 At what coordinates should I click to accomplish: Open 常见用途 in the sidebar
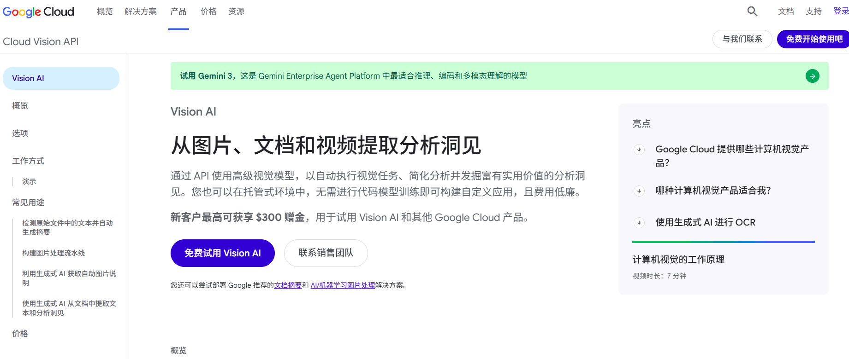tap(28, 203)
